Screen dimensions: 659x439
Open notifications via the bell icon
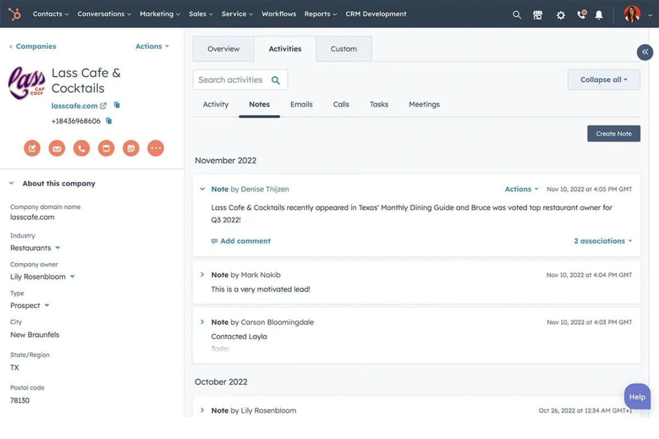pos(599,15)
